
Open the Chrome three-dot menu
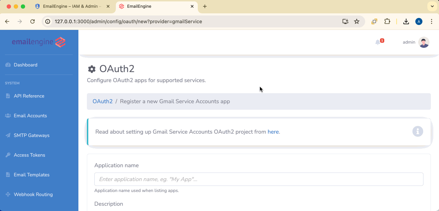pyautogui.click(x=432, y=21)
